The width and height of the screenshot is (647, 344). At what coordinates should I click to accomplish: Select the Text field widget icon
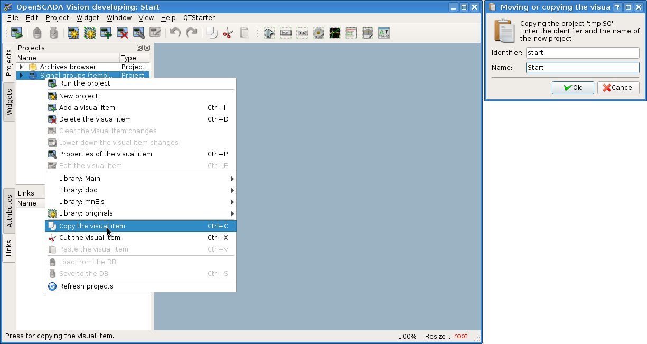point(302,33)
